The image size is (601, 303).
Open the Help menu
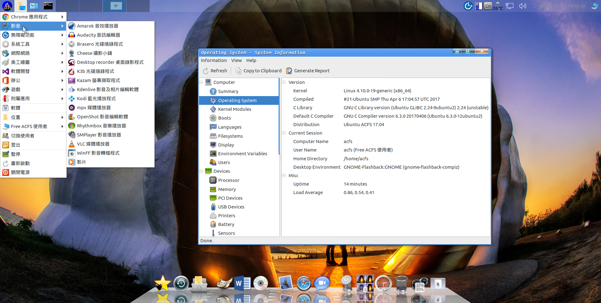click(251, 60)
